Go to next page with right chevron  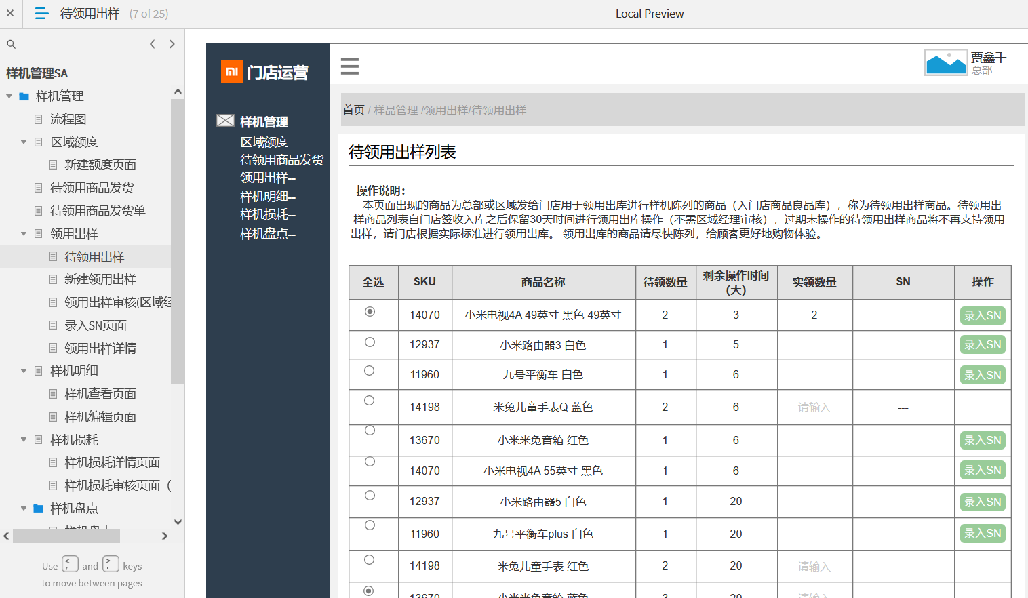(172, 44)
